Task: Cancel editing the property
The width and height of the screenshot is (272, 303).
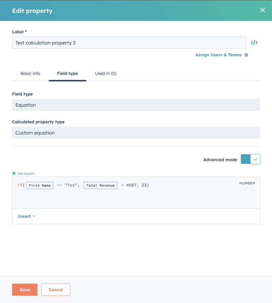Action: point(55,289)
